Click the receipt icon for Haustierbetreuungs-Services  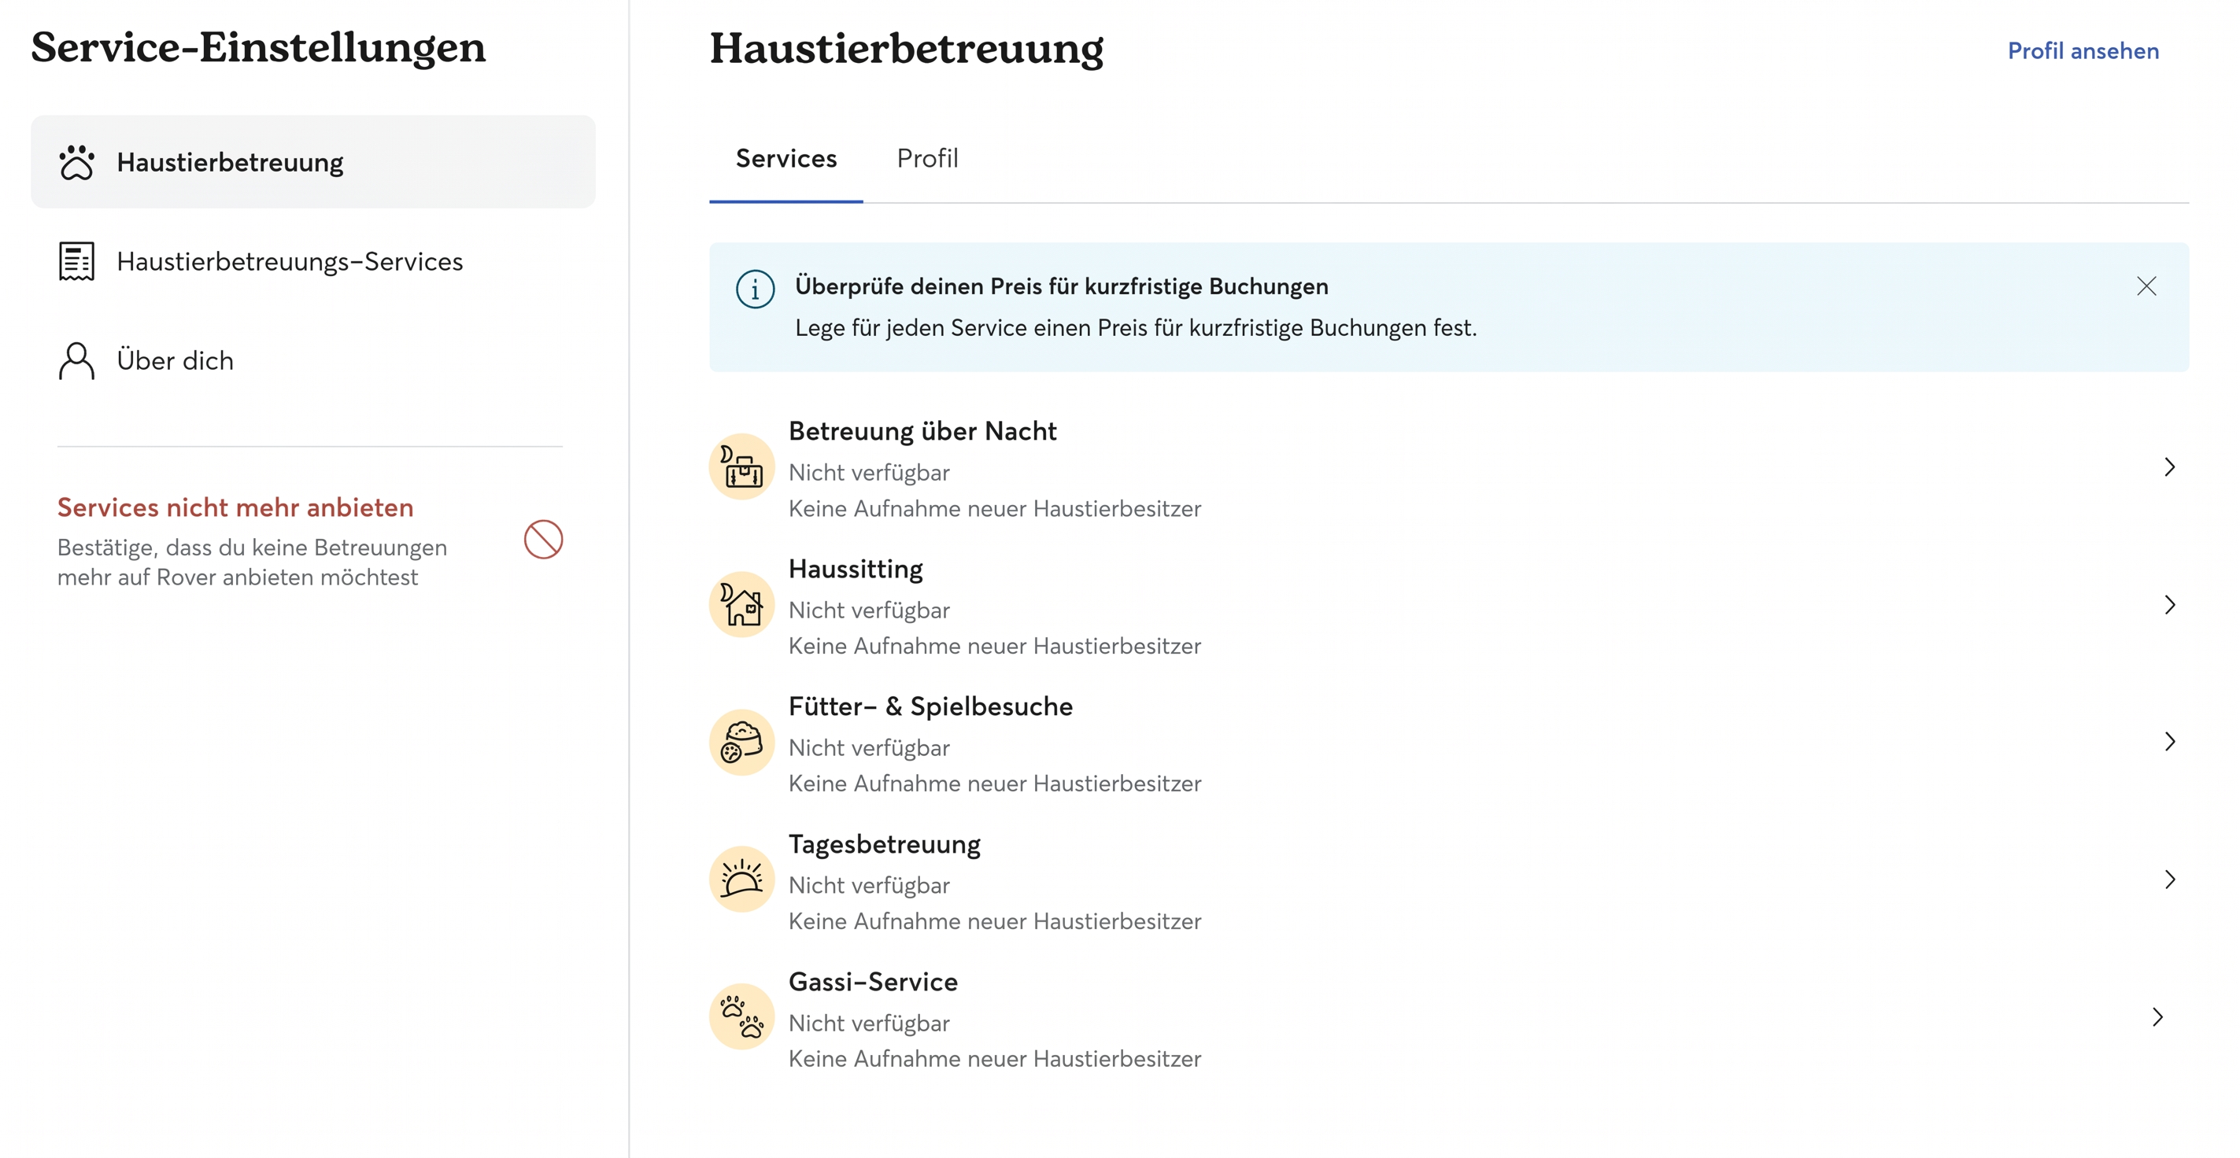click(76, 262)
